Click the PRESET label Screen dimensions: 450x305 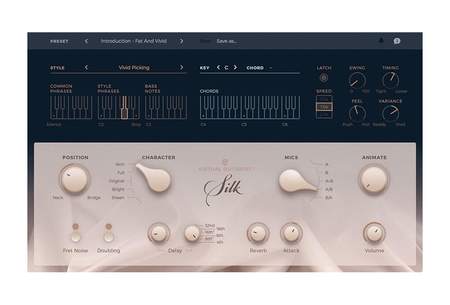coord(60,41)
